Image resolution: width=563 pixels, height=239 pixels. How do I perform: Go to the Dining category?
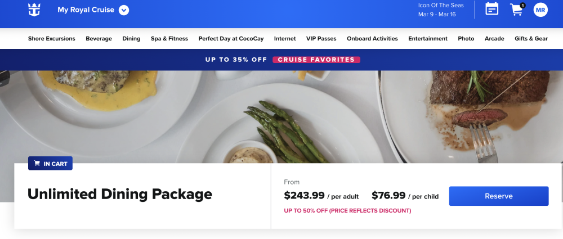coord(131,38)
